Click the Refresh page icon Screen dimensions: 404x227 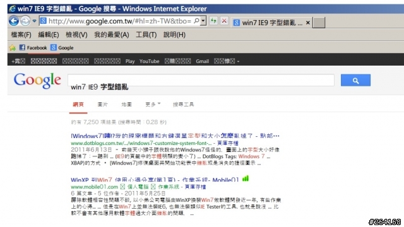pos(213,21)
